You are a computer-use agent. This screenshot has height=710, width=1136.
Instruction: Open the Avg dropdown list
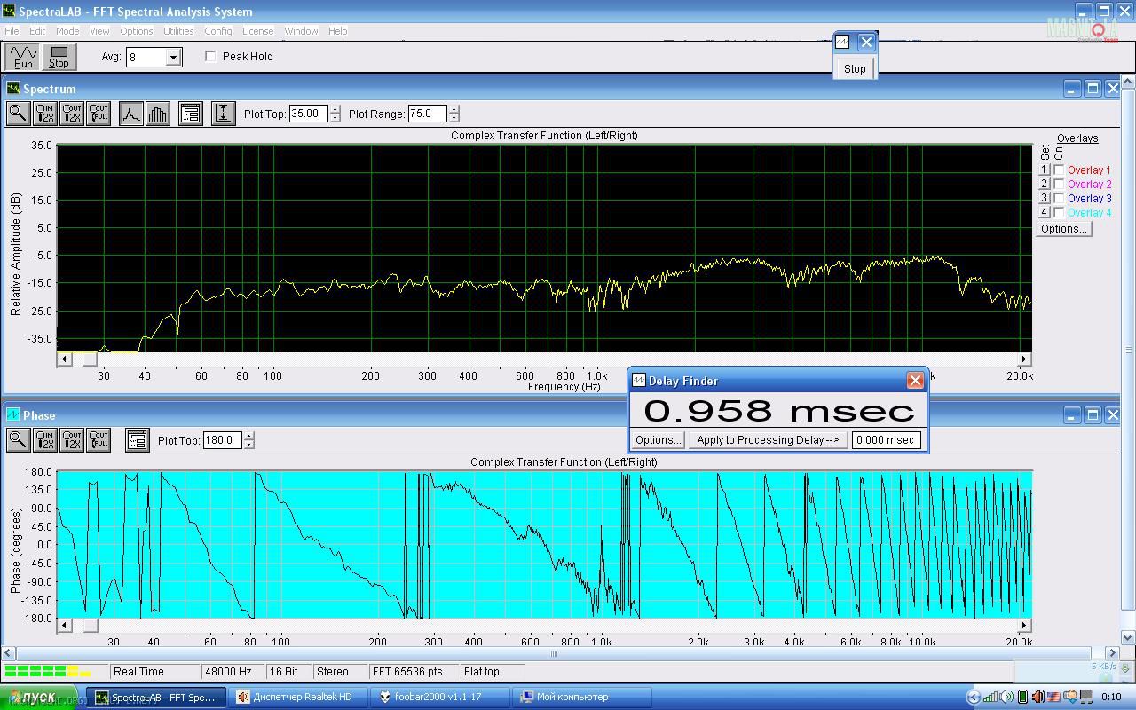click(174, 57)
